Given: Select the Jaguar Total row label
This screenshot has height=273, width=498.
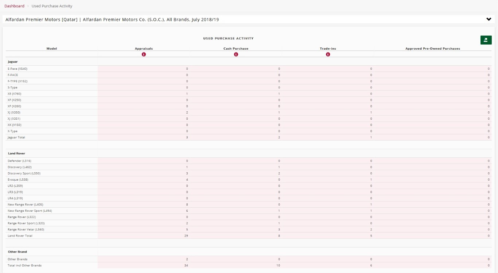Looking at the screenshot, I should pyautogui.click(x=16, y=137).
